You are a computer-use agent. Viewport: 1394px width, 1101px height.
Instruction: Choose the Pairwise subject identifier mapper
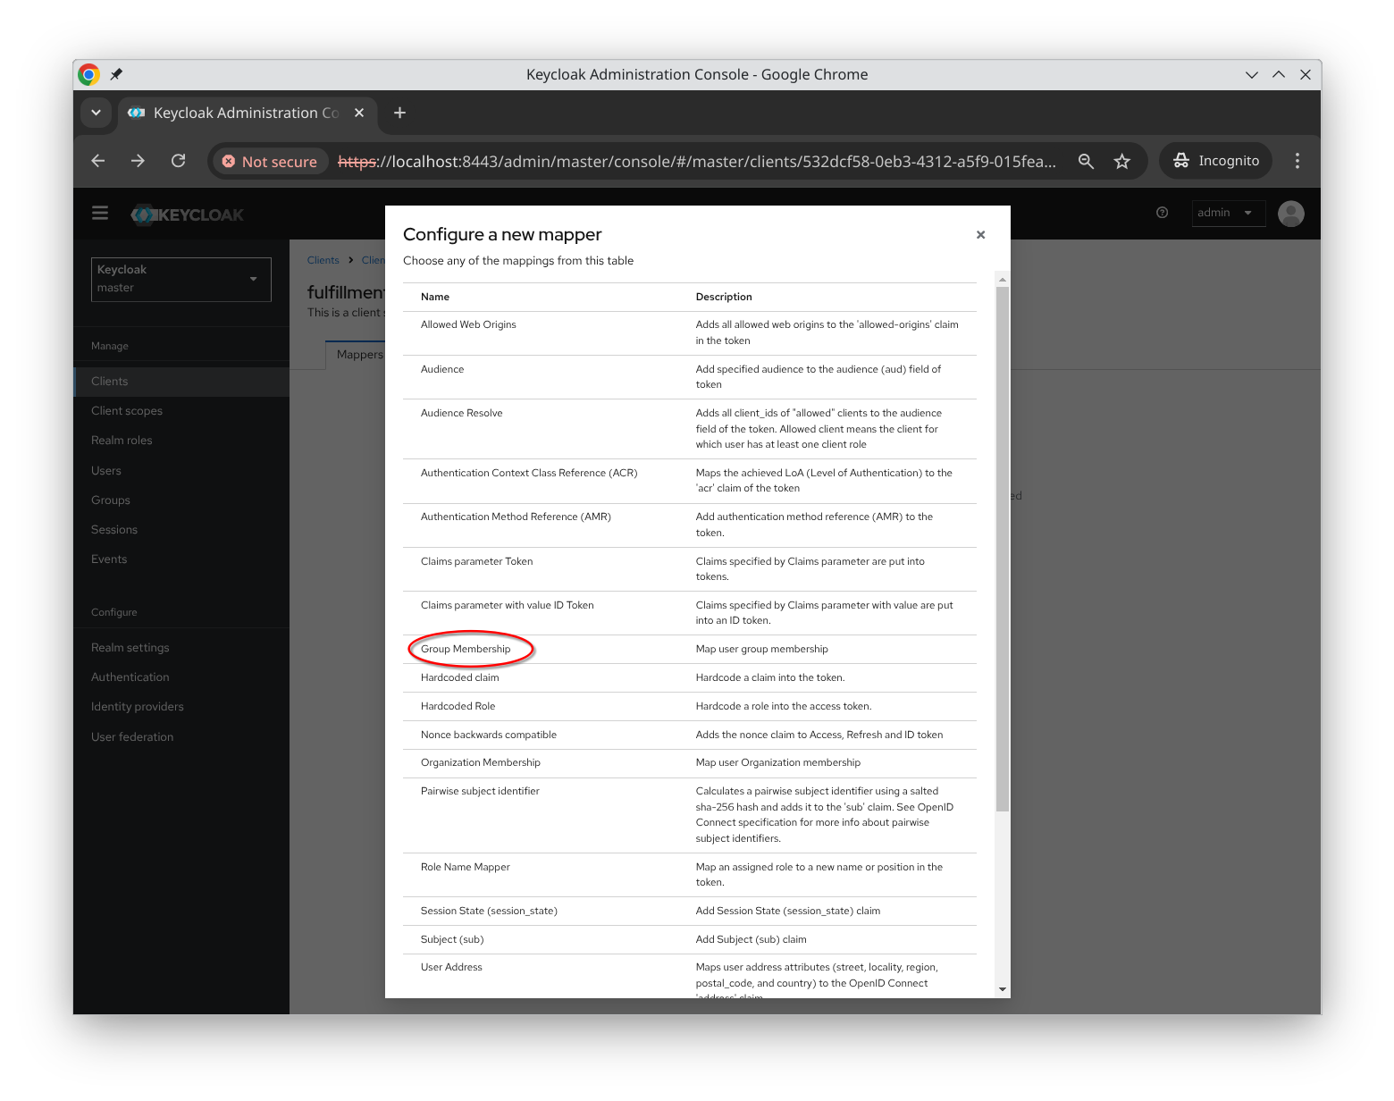click(x=480, y=791)
